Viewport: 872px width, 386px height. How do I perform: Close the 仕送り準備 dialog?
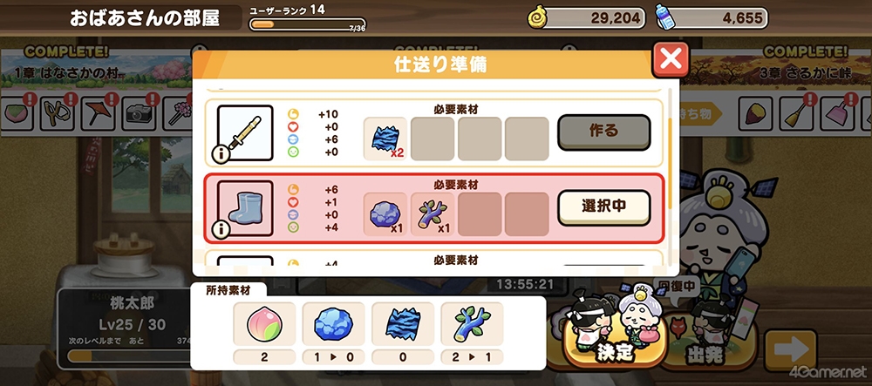[671, 59]
